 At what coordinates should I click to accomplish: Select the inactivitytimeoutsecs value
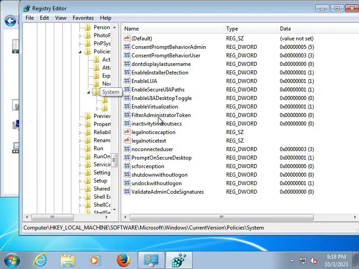click(x=157, y=124)
